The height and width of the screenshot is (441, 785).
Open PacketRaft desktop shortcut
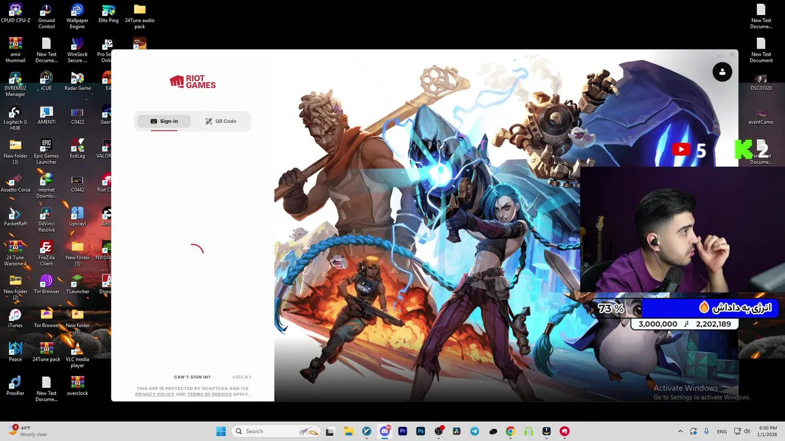tap(15, 217)
